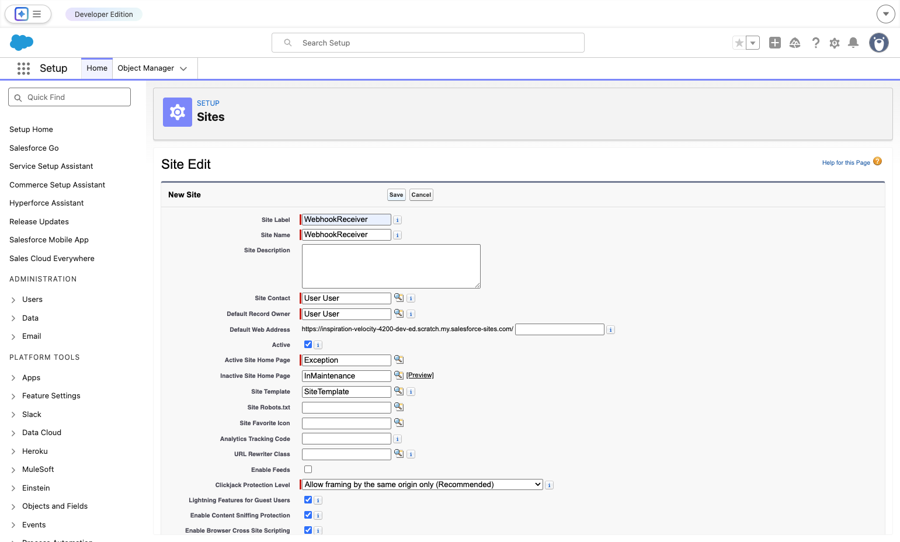Open the Setup gear menu
Image resolution: width=900 pixels, height=542 pixels.
tap(835, 43)
